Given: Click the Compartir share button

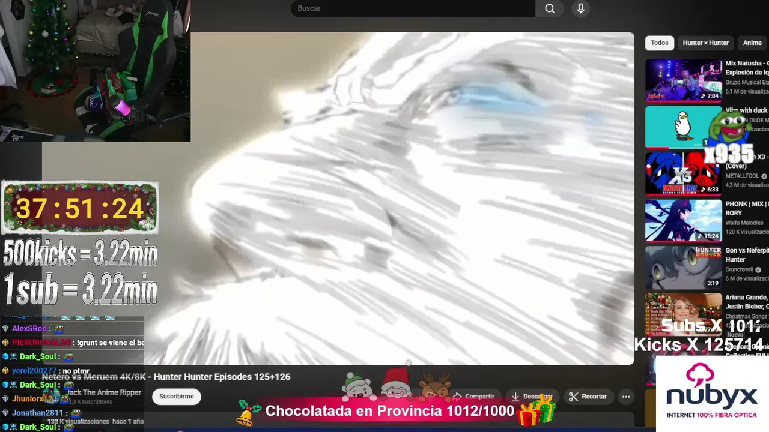Looking at the screenshot, I should coord(473,397).
